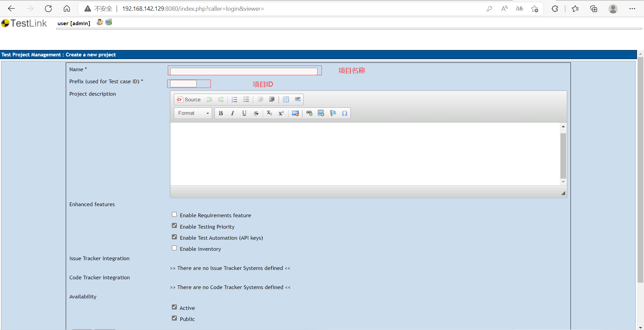This screenshot has width=644, height=330.
Task: Toggle the Active checkbox
Action: point(174,307)
